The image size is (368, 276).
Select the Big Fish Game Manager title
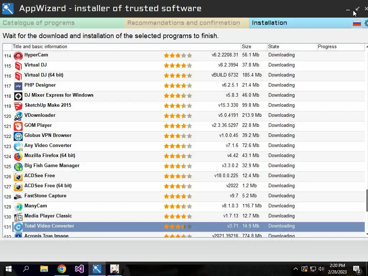[52, 165]
